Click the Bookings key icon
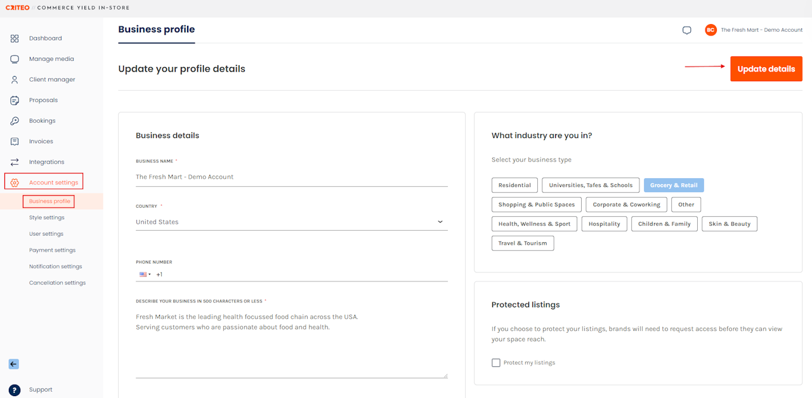 (x=15, y=121)
